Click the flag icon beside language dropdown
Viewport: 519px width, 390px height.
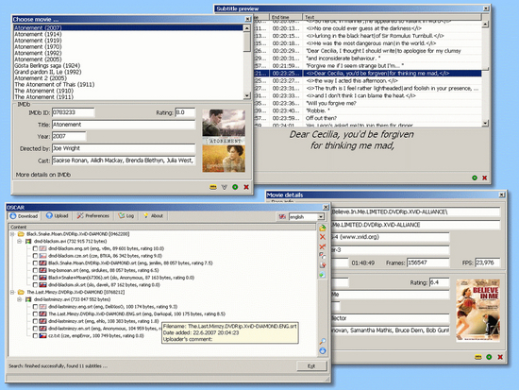point(282,216)
